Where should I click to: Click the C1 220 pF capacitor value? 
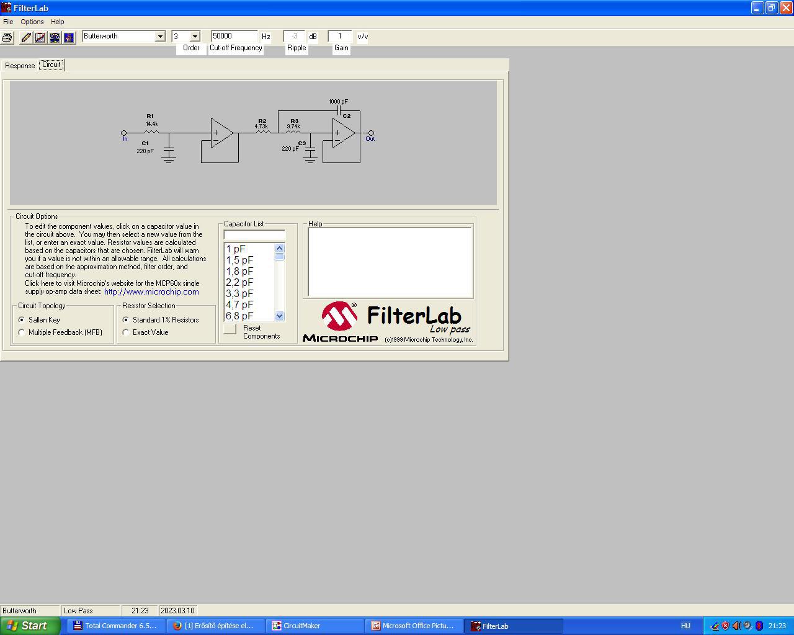pos(145,151)
